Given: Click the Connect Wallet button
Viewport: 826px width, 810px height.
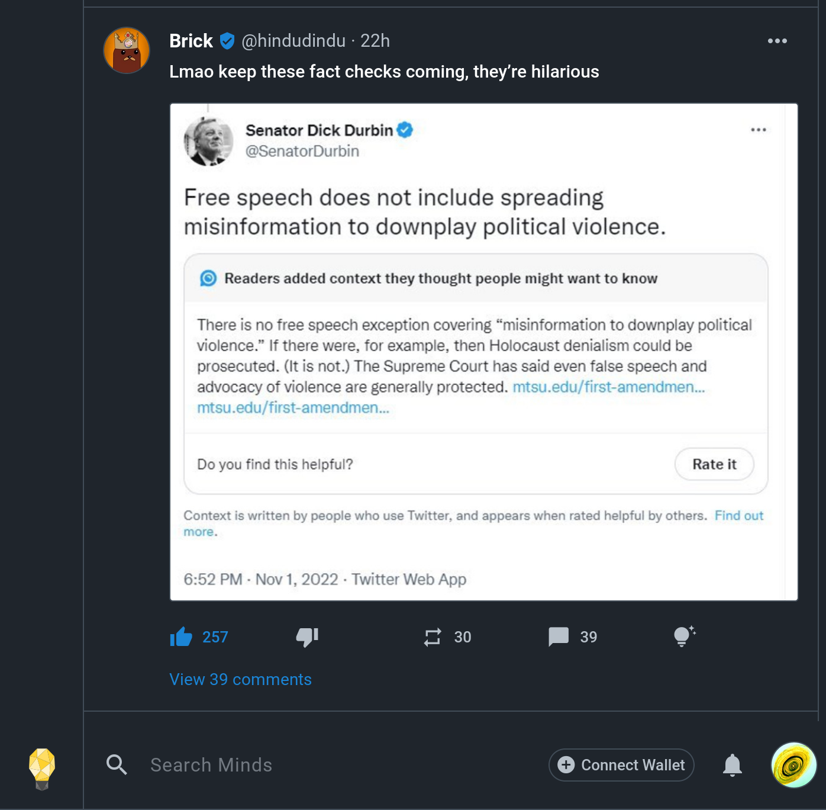Looking at the screenshot, I should click(621, 765).
